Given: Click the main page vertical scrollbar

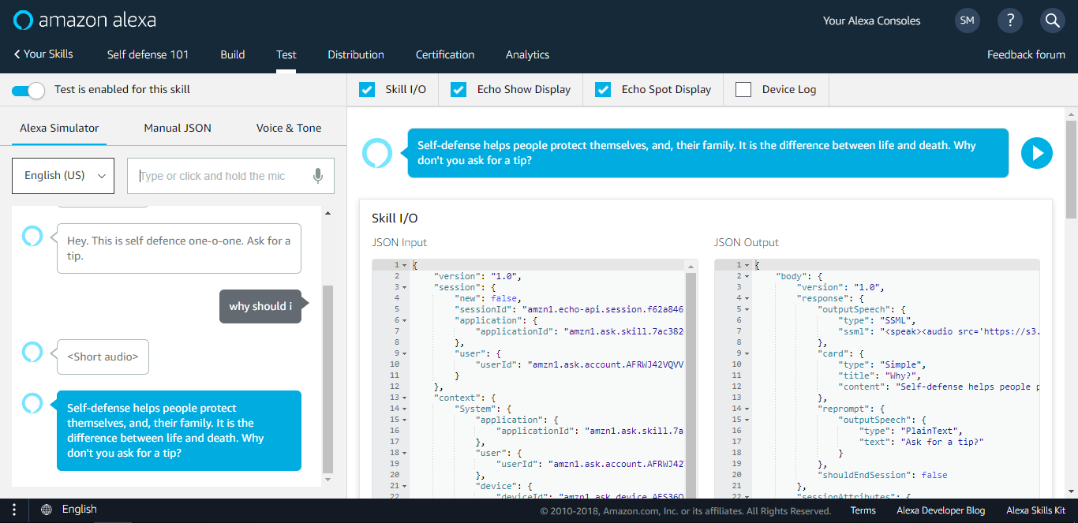Looking at the screenshot, I should [x=1071, y=170].
